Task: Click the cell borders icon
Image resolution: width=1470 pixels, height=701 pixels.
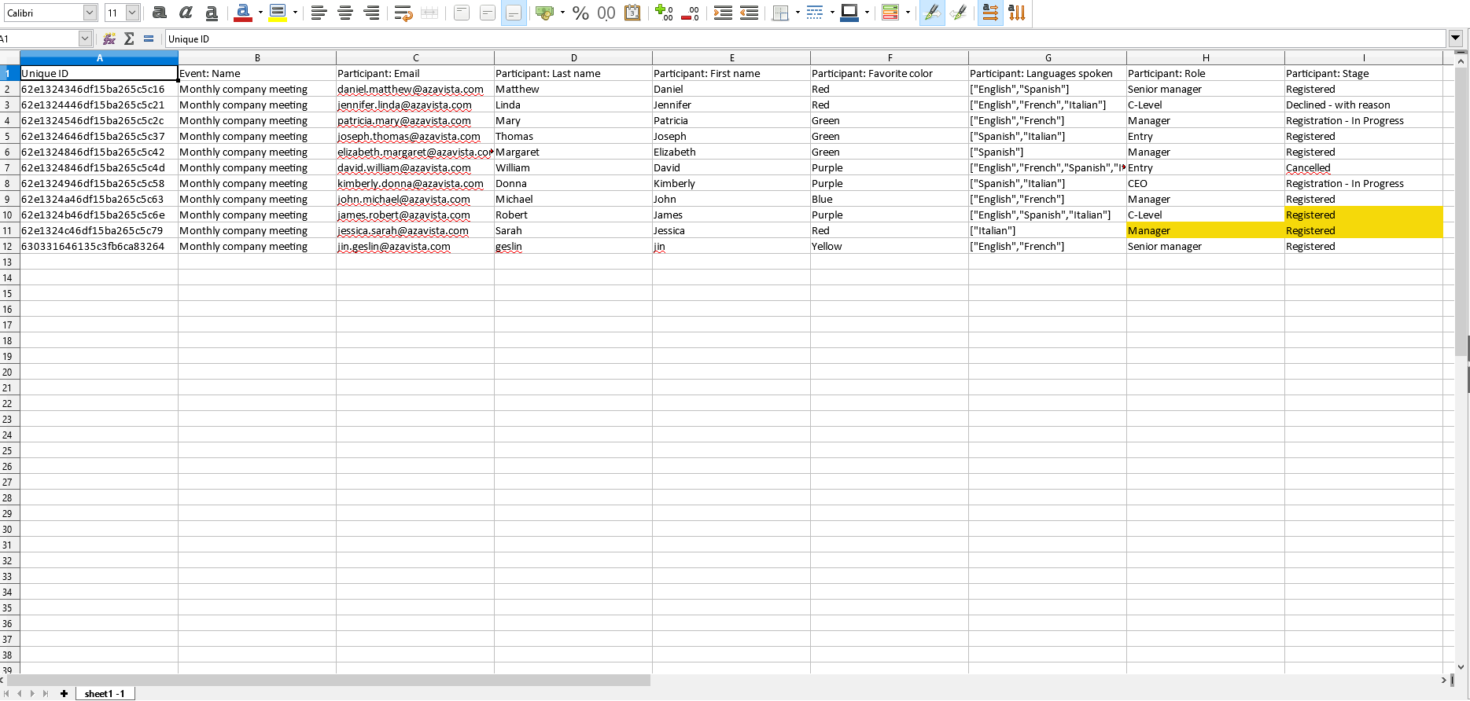Action: click(780, 13)
